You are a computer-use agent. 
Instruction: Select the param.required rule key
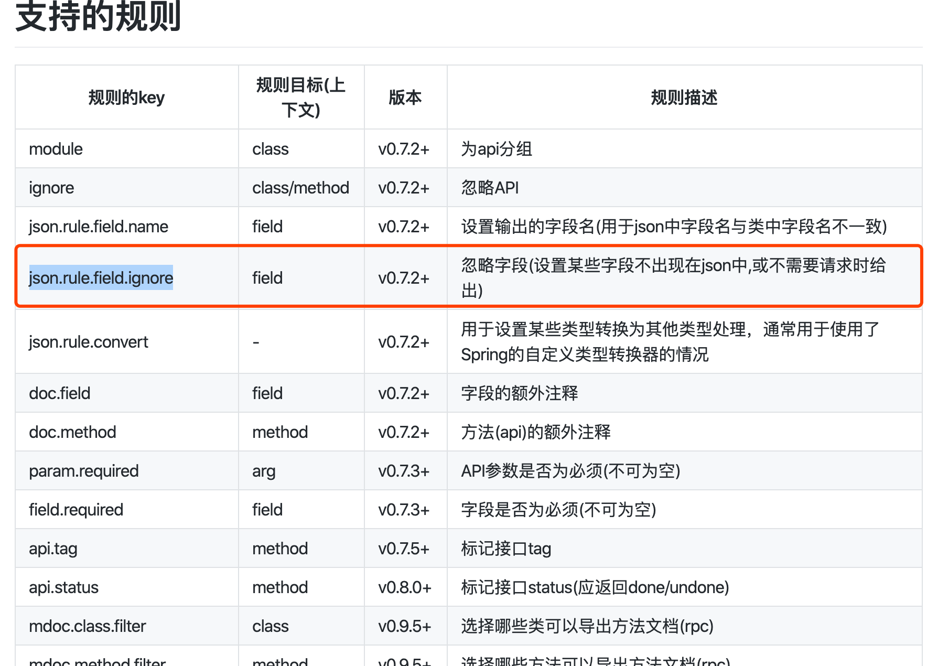(83, 470)
